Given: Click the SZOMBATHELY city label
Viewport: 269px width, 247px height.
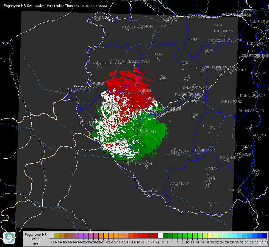Looking at the screenshot, I should (104, 63).
